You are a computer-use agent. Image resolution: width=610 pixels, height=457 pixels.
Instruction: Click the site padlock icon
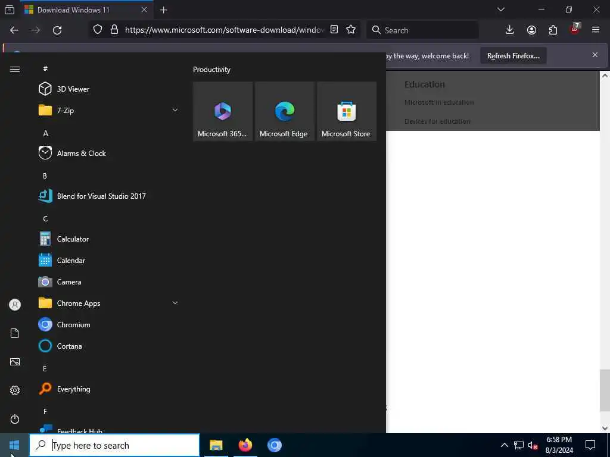(114, 30)
